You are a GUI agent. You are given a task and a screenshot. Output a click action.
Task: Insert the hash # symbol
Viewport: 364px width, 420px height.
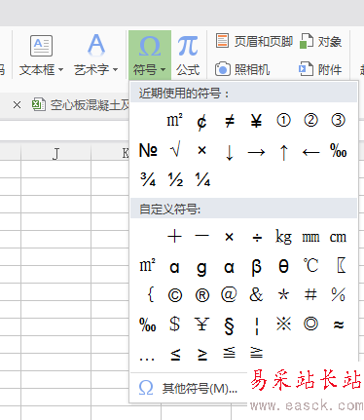(310, 295)
